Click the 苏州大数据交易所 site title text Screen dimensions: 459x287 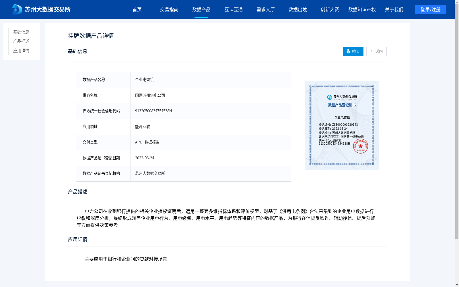point(48,9)
